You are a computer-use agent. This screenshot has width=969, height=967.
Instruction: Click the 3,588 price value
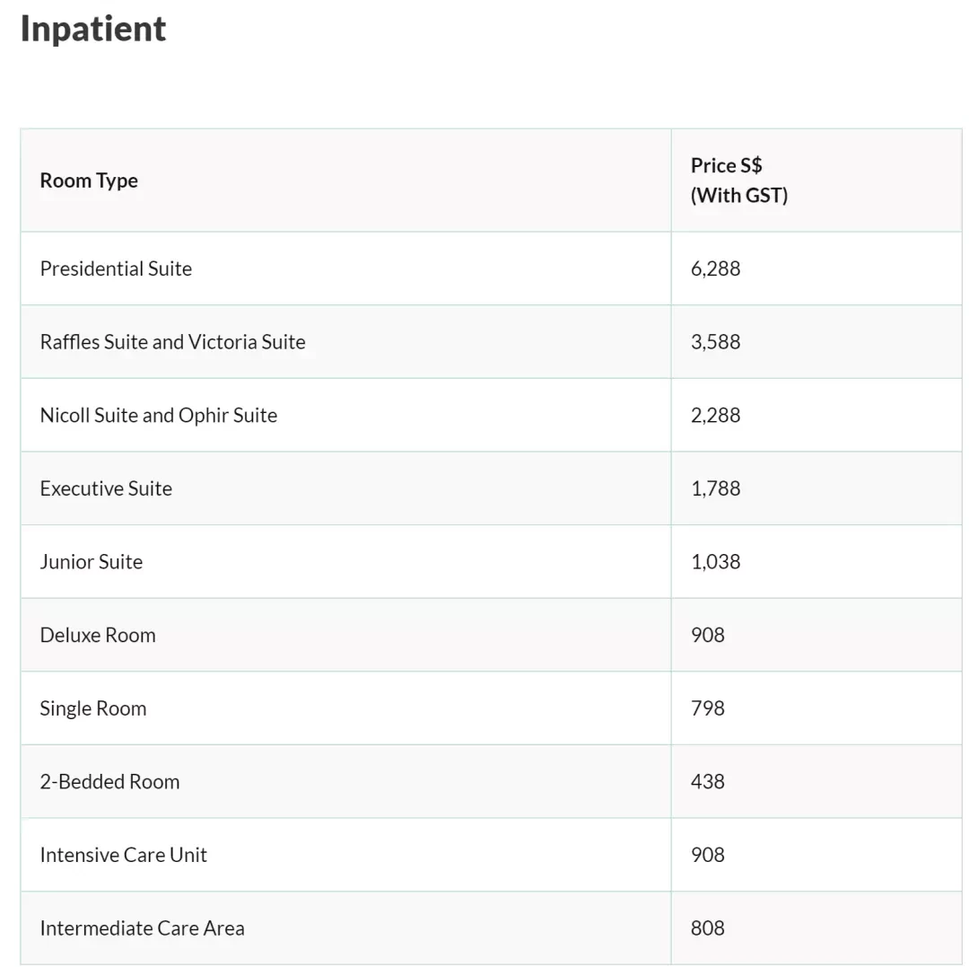pyautogui.click(x=716, y=342)
